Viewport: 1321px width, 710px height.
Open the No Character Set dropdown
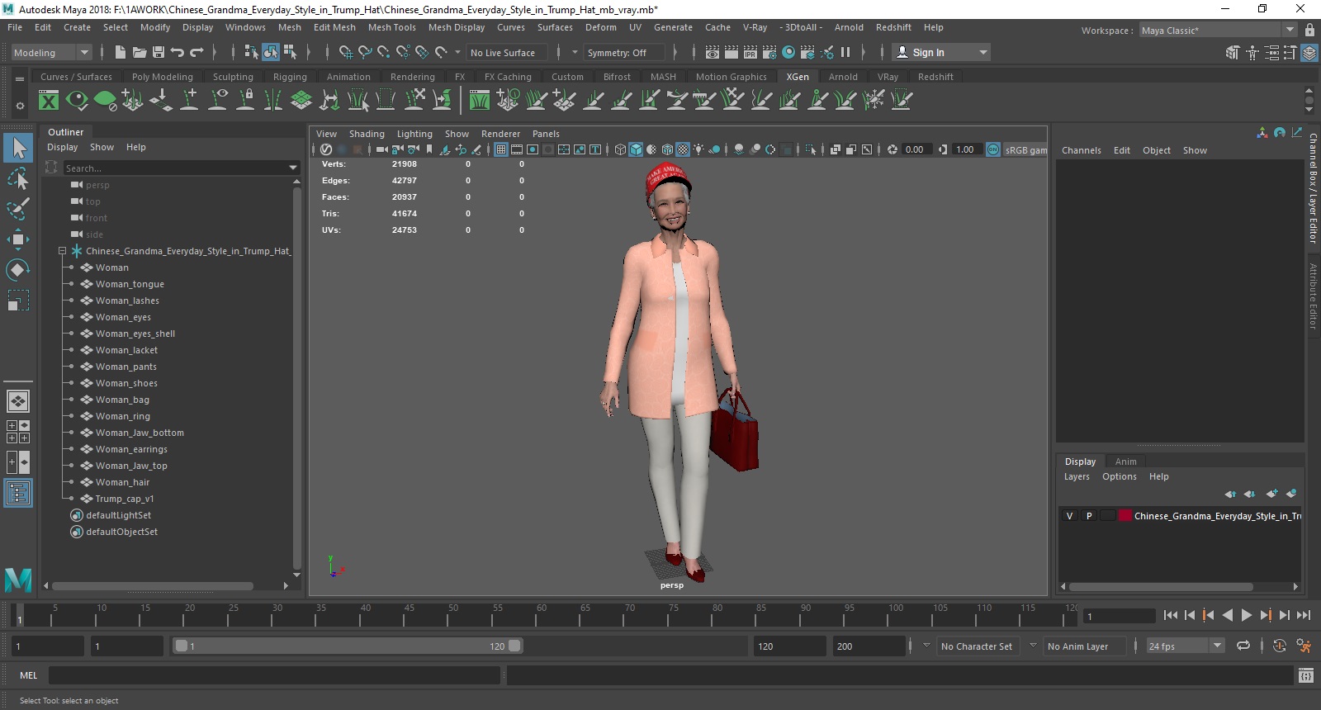click(x=978, y=646)
